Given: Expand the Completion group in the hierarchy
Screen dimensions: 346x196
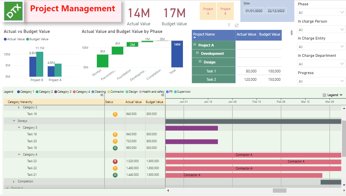Looking at the screenshot, I should 14,181.
